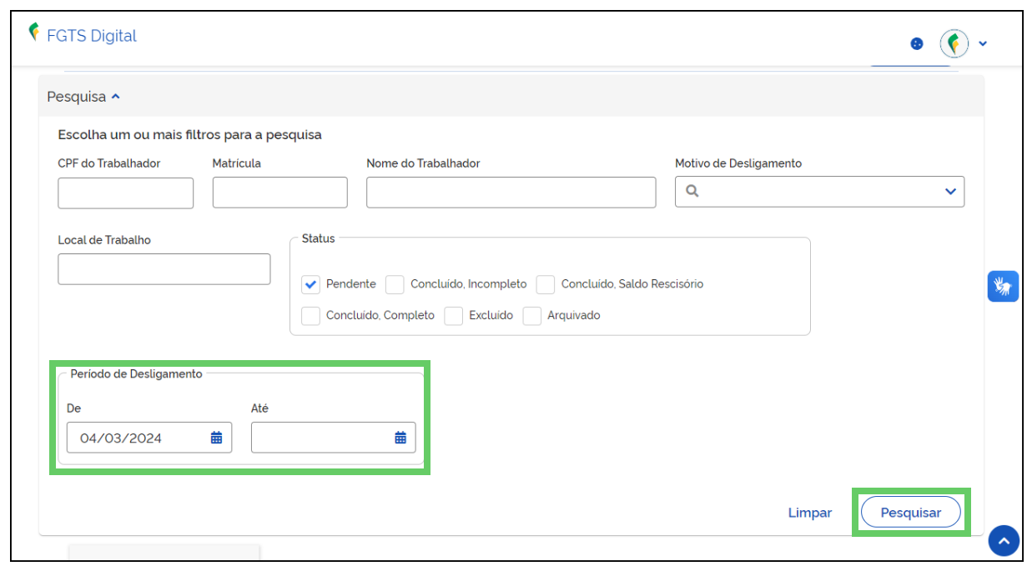Expand the Motivo de Desligamento dropdown arrow
Image resolution: width=1027 pixels, height=566 pixels.
tap(950, 192)
